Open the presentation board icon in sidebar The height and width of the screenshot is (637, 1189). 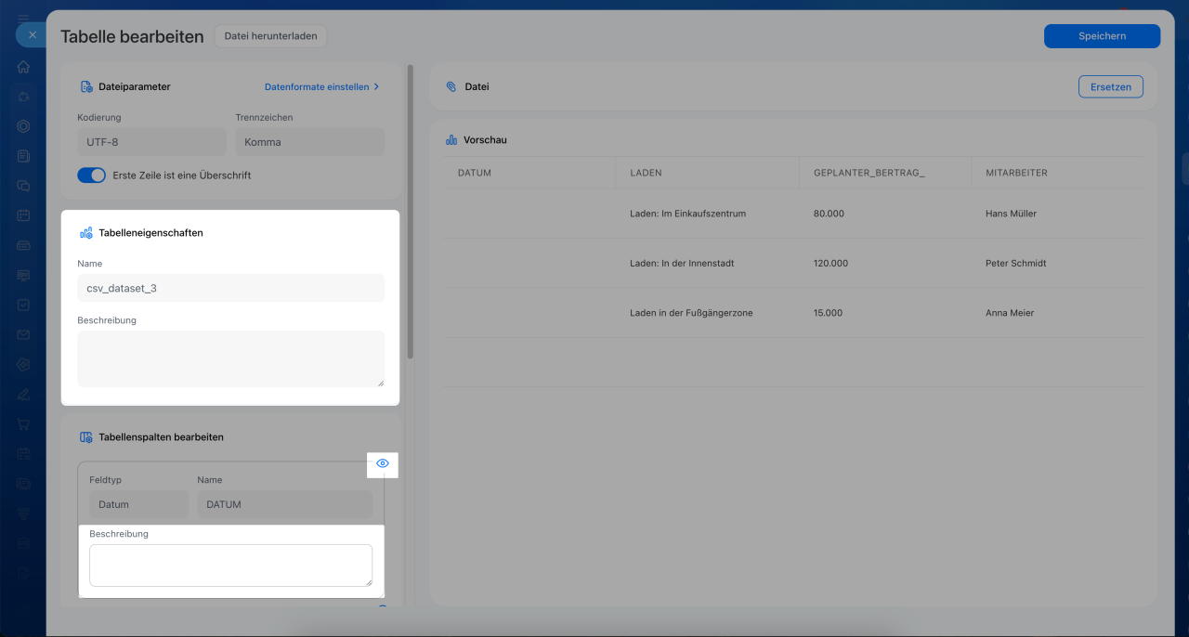point(23,275)
